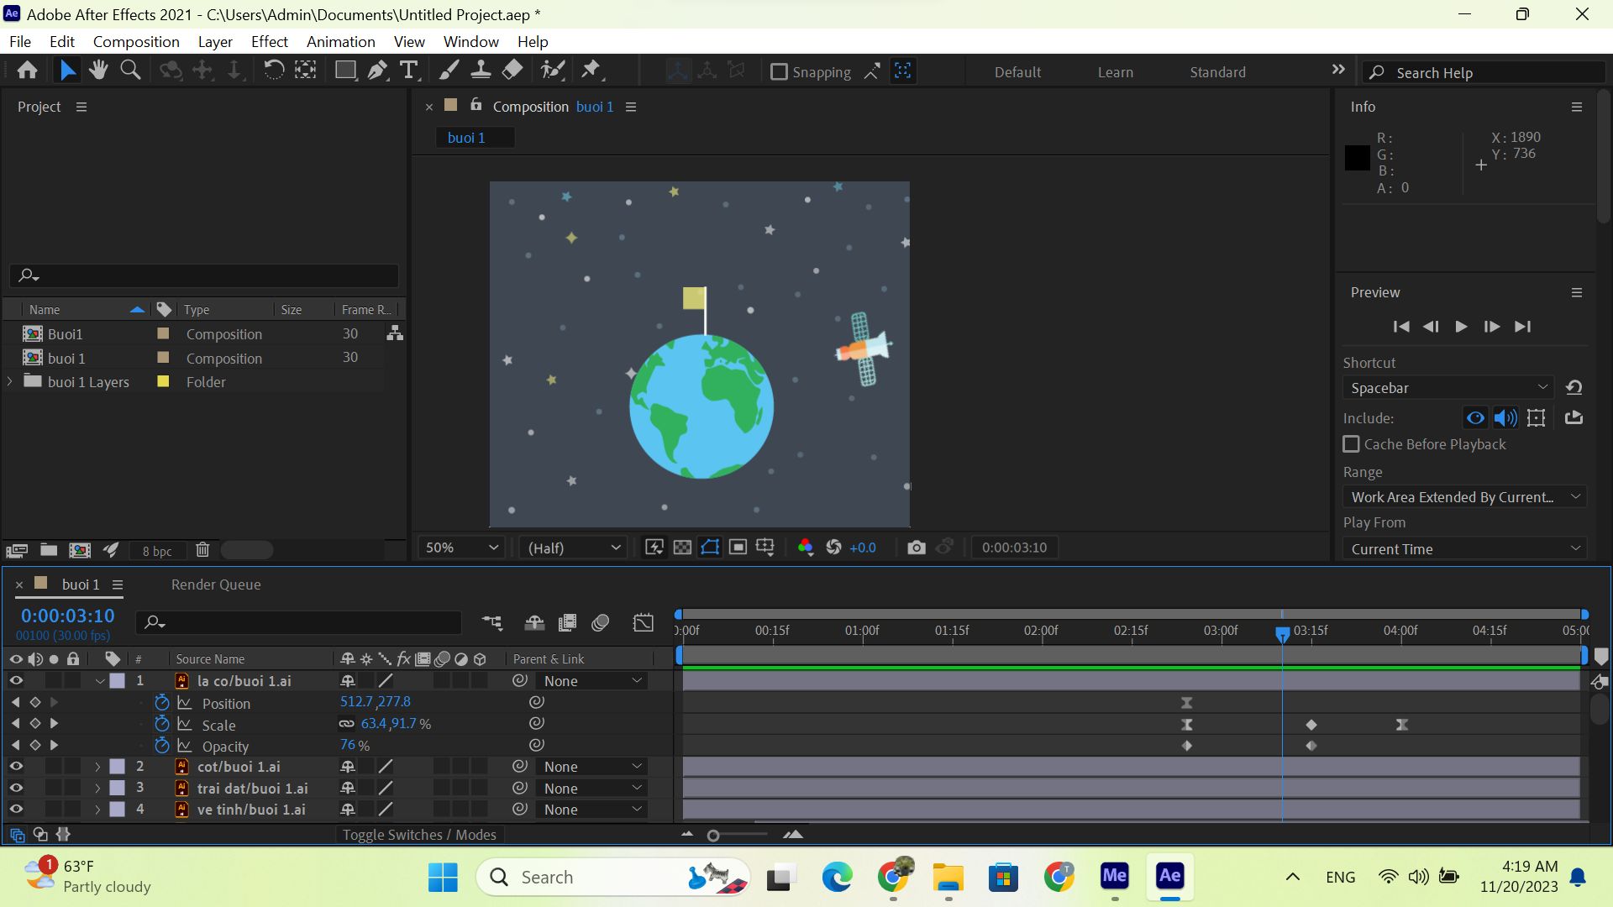
Task: Reset the preview shortcut settings
Action: pos(1574,388)
